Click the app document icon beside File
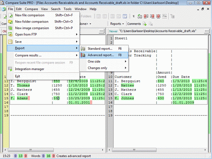Screen dimensions: 212x159 pyautogui.click(x=4, y=9)
